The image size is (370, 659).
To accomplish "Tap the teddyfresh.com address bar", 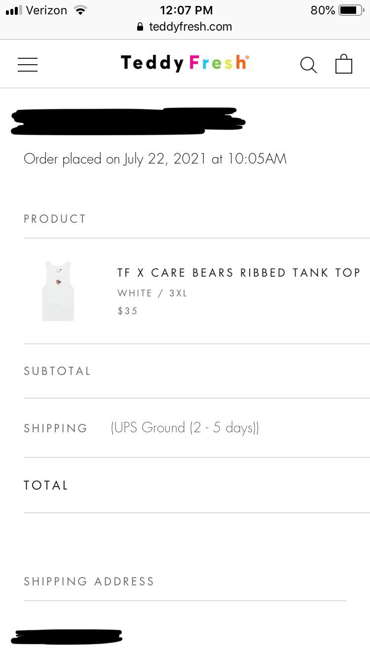I will pyautogui.click(x=190, y=27).
